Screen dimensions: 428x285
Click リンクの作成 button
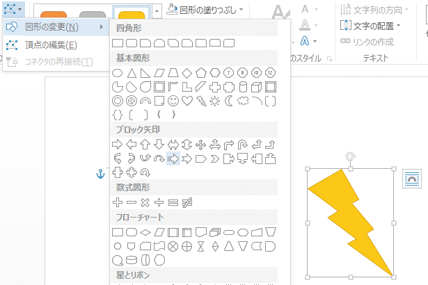[367, 42]
